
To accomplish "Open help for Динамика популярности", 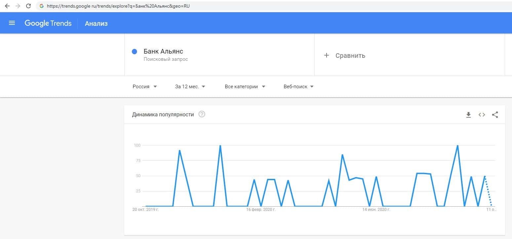I will point(202,114).
